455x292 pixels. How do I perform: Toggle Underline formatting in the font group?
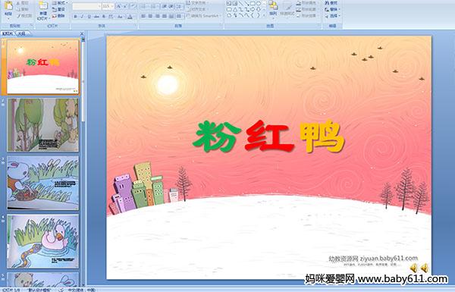[x=89, y=17]
